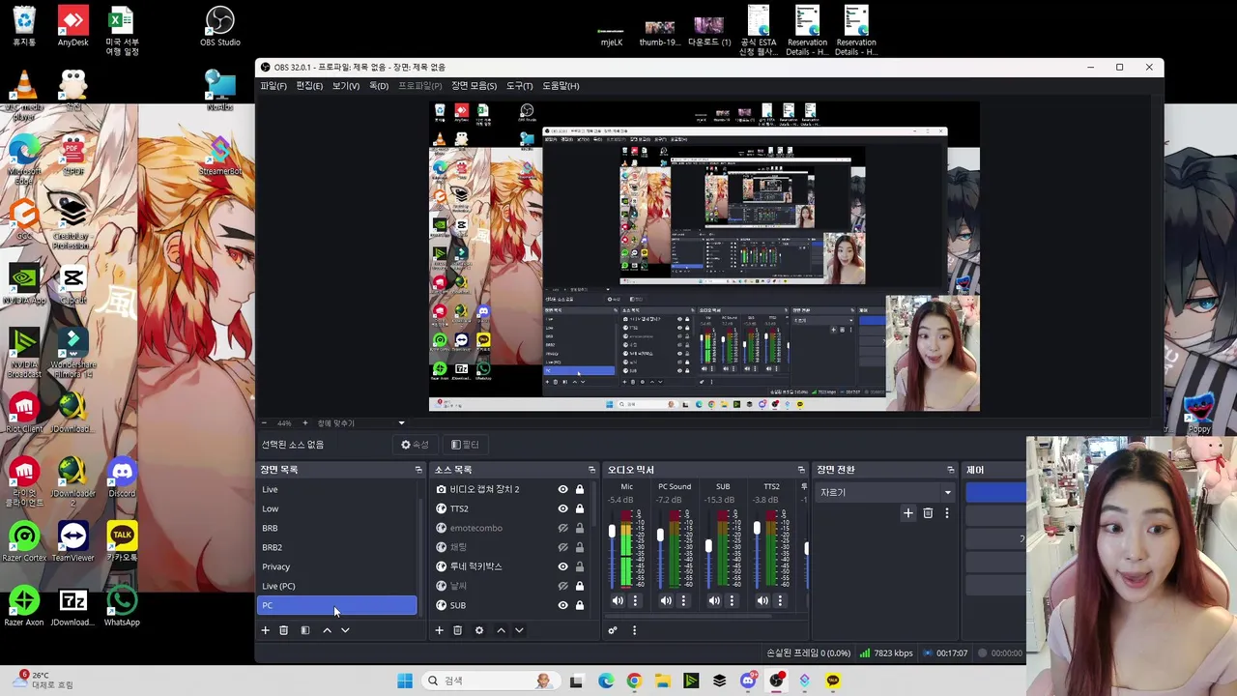Toggle lock on 비디오 캡쳐 장치 2 source
Image resolution: width=1237 pixels, height=696 pixels.
(x=580, y=489)
